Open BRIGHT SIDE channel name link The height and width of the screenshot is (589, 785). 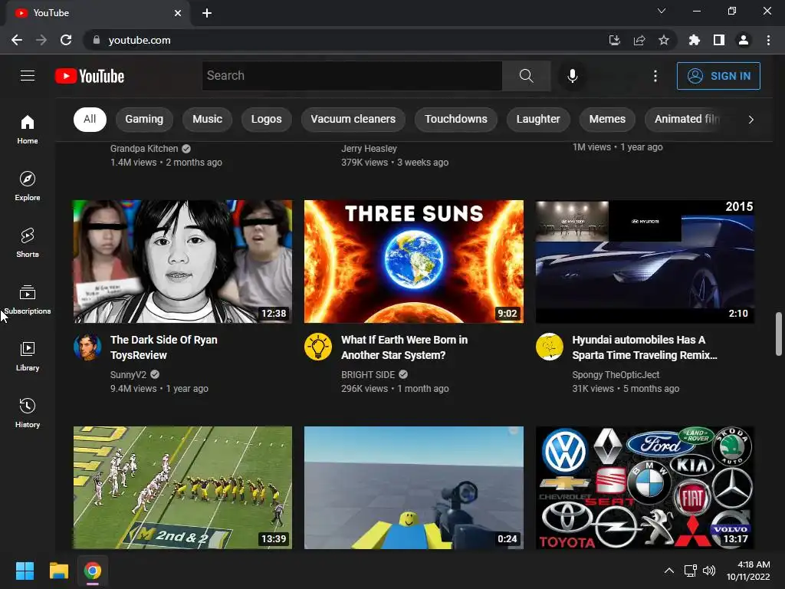click(x=368, y=374)
